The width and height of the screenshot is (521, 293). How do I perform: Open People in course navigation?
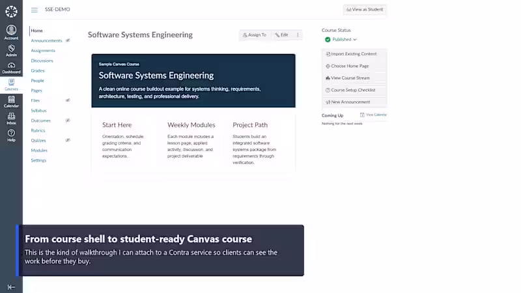(x=37, y=81)
